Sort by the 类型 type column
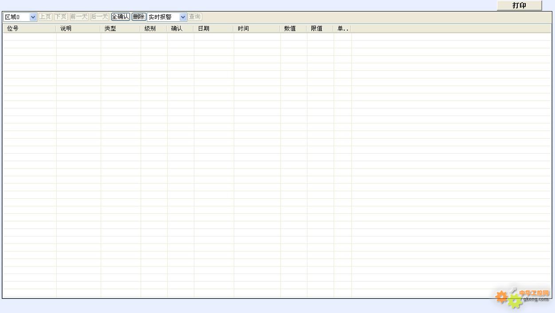555x313 pixels. [120, 28]
